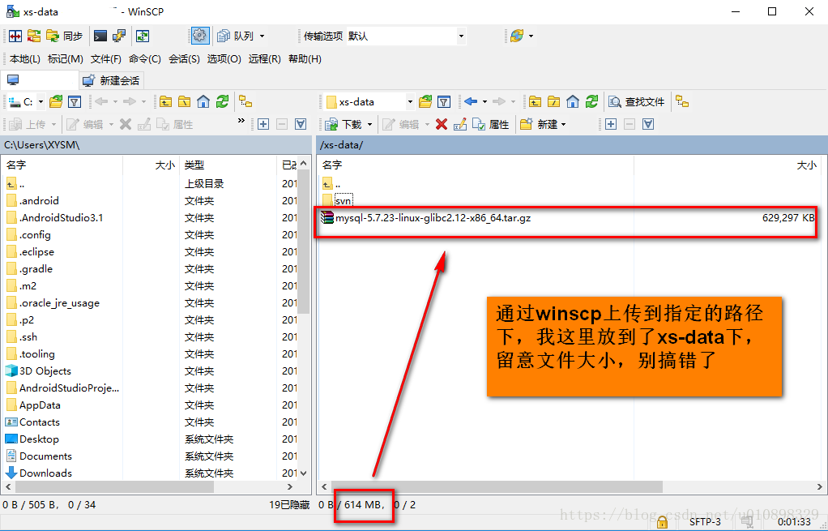Open in PuTTY icon
Viewport: 828px width, 531px height.
tap(119, 36)
